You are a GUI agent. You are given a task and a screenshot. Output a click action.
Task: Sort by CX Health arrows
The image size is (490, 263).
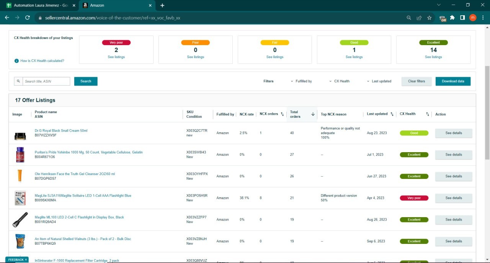tap(427, 114)
